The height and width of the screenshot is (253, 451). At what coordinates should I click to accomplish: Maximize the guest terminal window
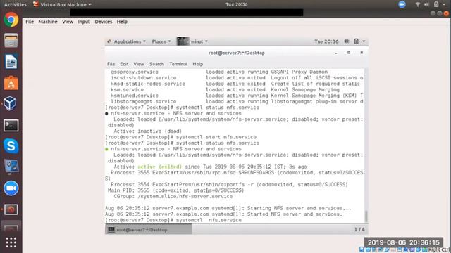349,53
